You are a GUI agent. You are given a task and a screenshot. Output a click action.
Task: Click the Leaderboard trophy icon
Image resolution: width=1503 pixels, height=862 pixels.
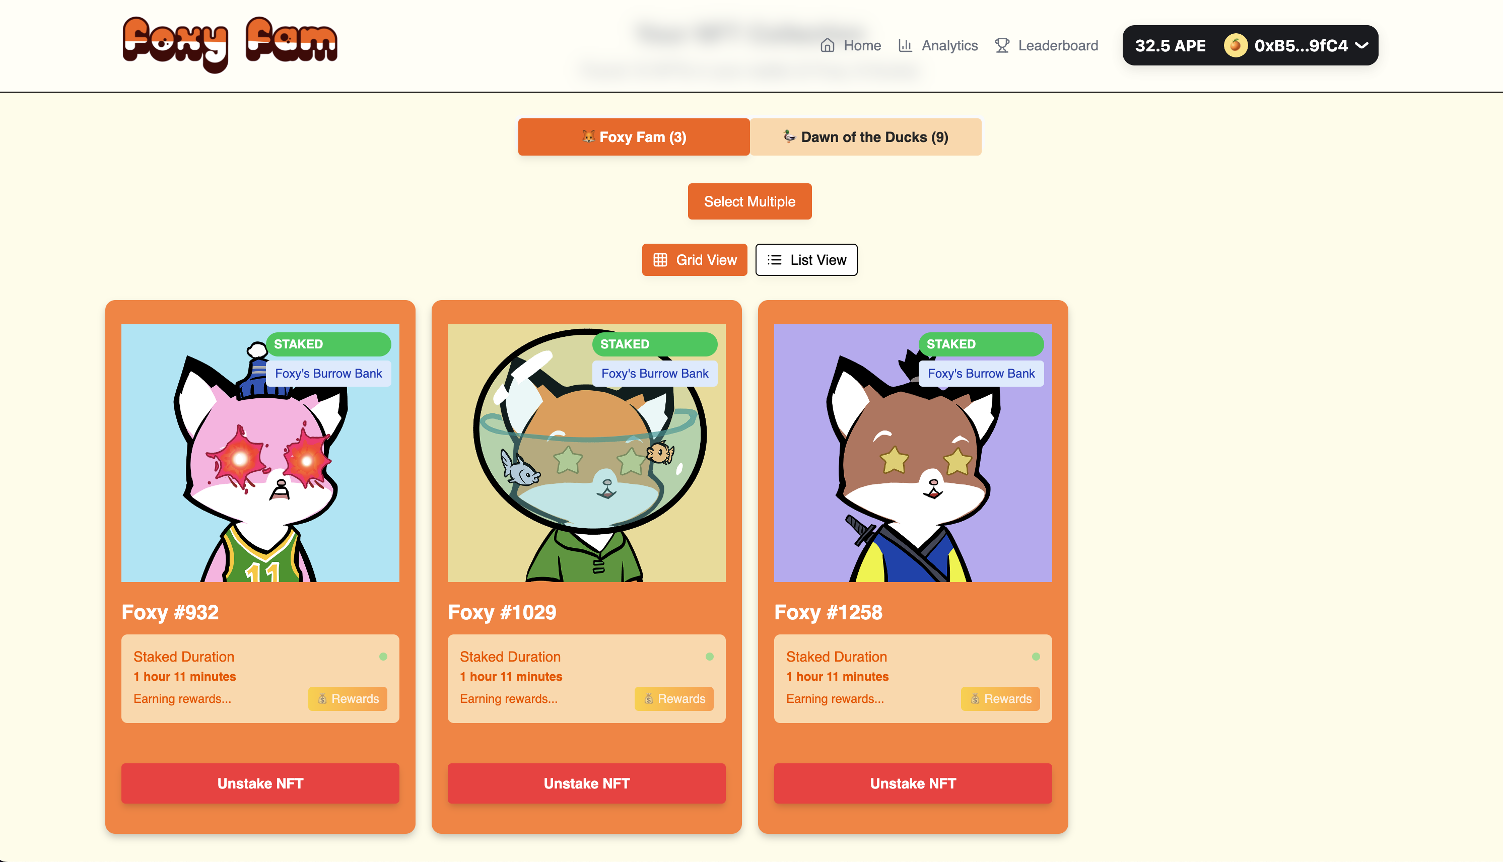click(x=1002, y=46)
